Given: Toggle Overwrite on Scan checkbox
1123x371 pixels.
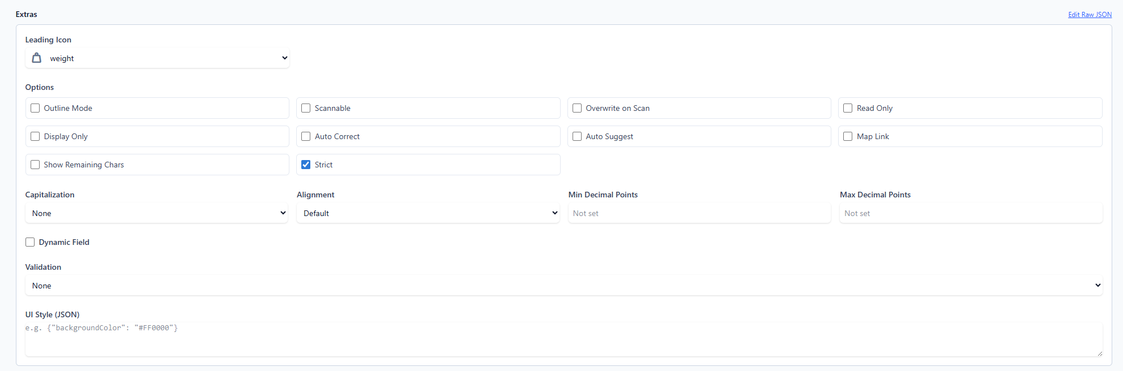Looking at the screenshot, I should click(577, 108).
